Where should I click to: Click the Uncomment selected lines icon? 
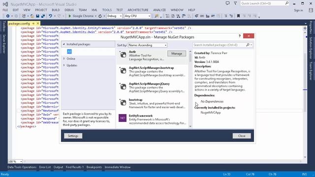point(231,16)
